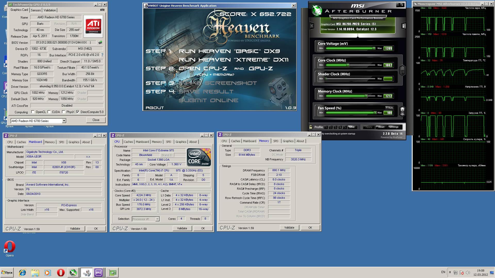
Task: Click 'Run Heaven Xtreme DX11' step
Action: pos(234,60)
